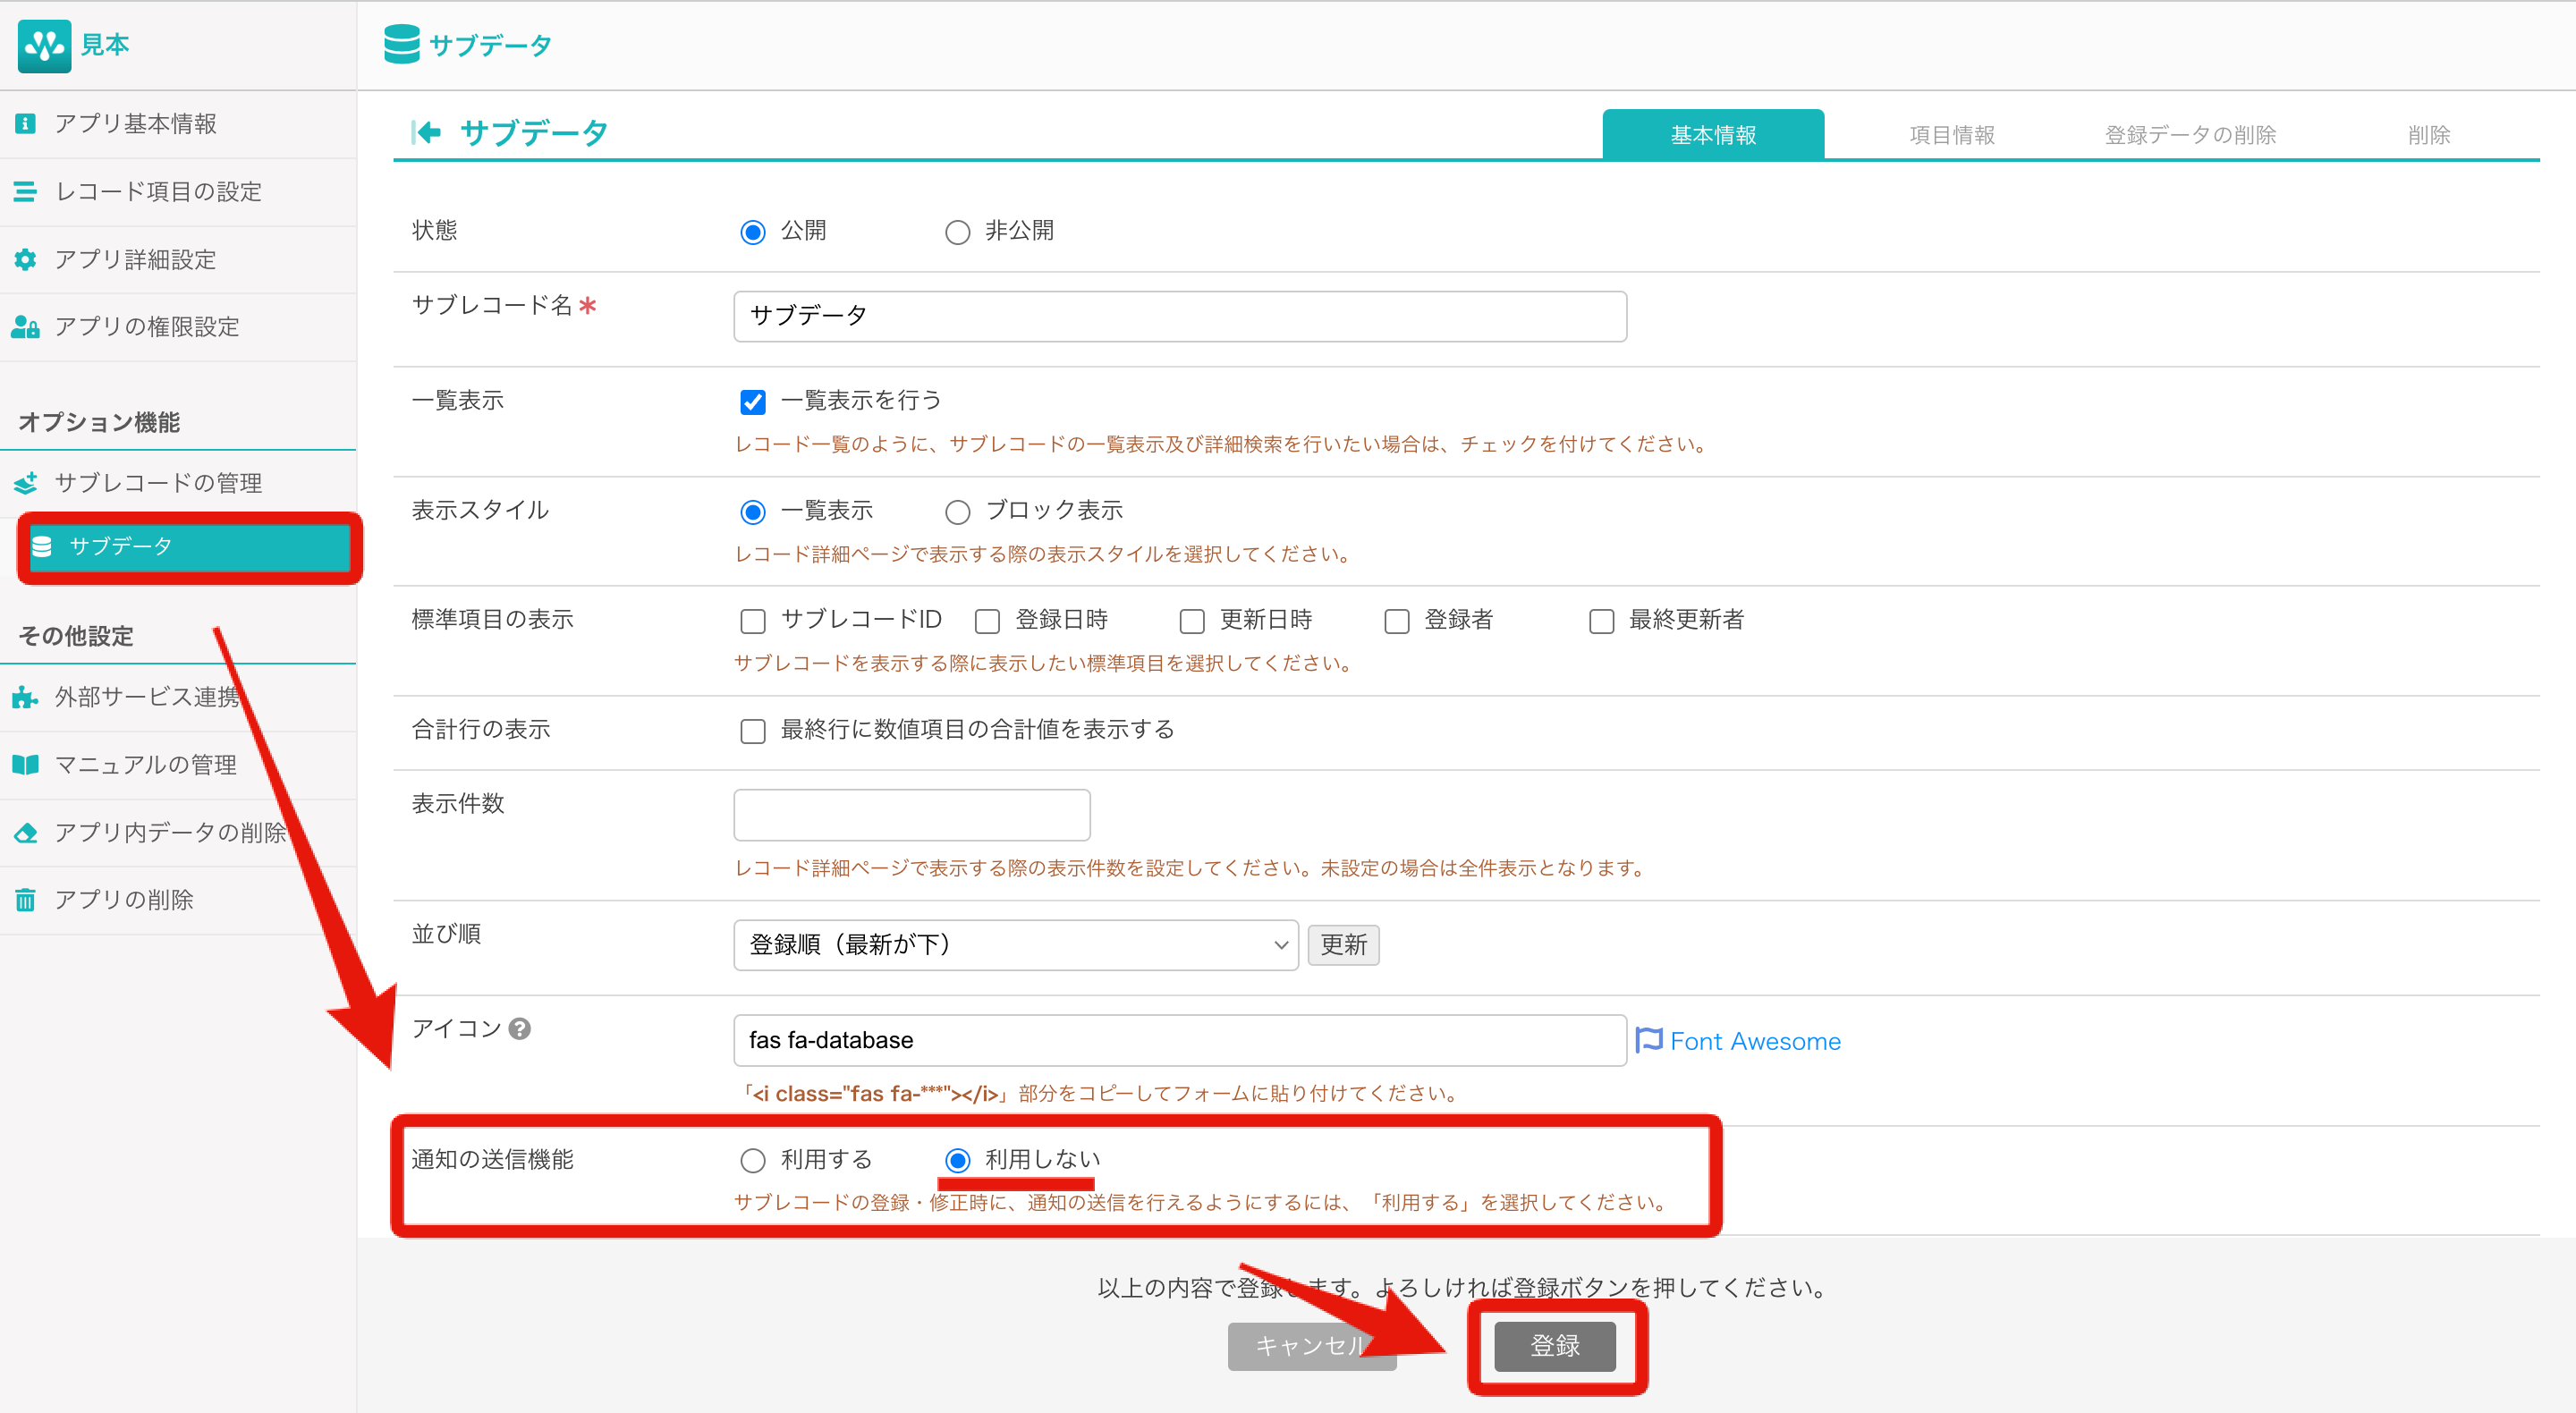The image size is (2576, 1413).
Task: Choose ブロック表示 display style radio
Action: pos(957,512)
